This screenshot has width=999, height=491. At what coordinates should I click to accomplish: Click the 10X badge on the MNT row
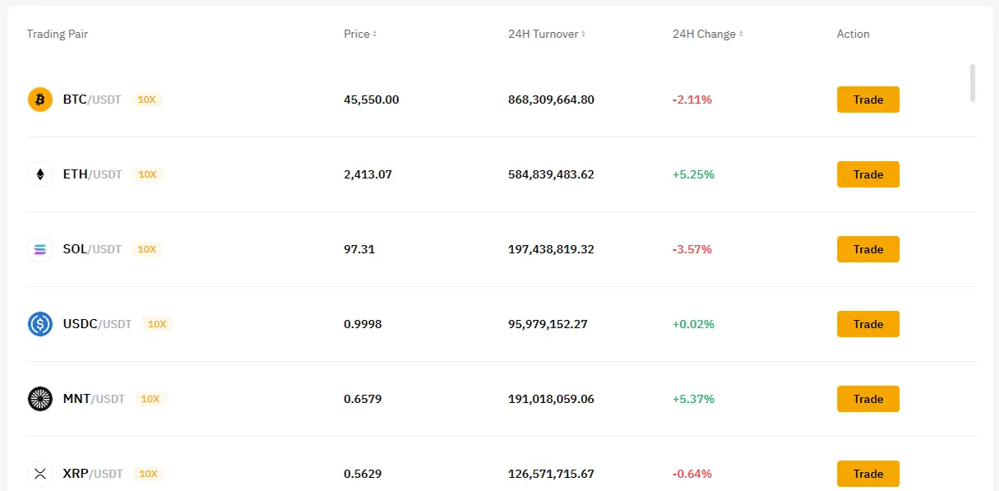[x=150, y=399]
